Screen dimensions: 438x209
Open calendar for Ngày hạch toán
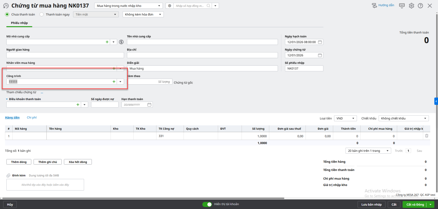320,42
